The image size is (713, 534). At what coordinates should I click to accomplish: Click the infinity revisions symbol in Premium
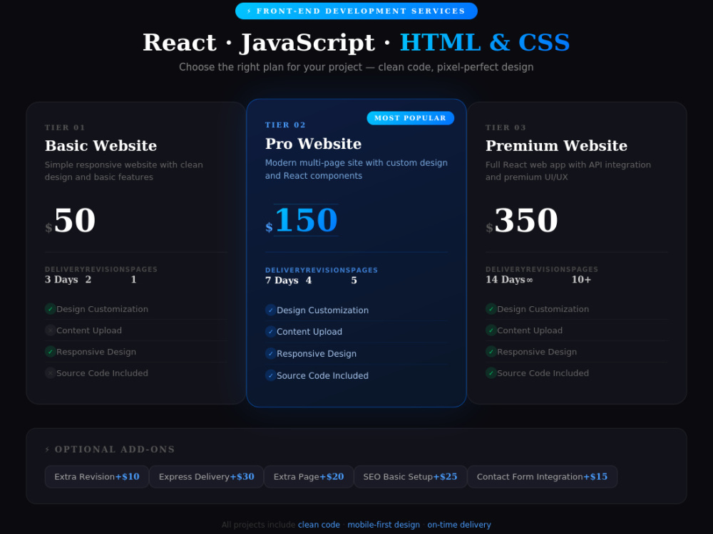(529, 280)
